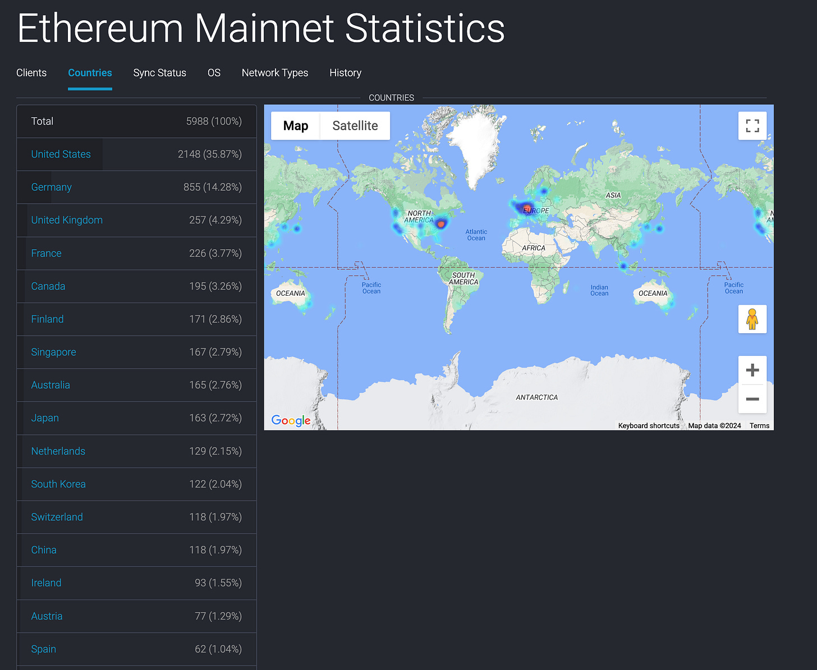This screenshot has width=817, height=670.
Task: Zoom out on the map
Action: pyautogui.click(x=752, y=399)
